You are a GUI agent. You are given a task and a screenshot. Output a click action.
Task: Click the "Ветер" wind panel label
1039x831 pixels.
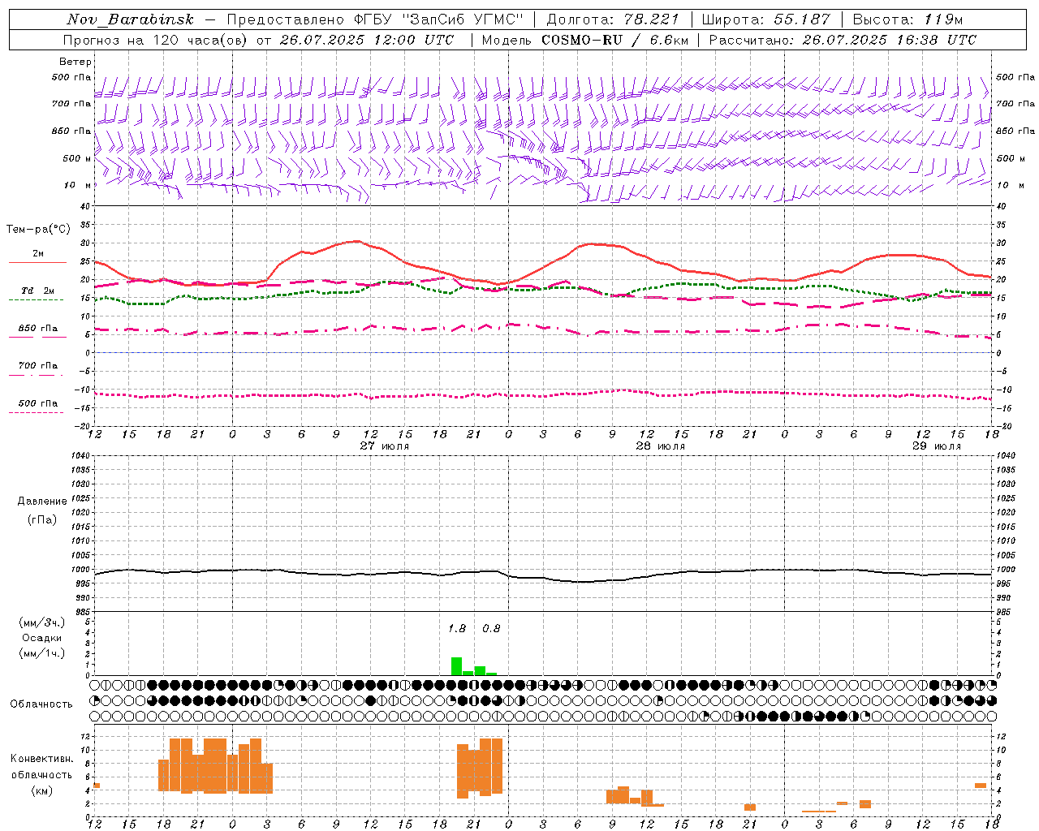pyautogui.click(x=75, y=62)
